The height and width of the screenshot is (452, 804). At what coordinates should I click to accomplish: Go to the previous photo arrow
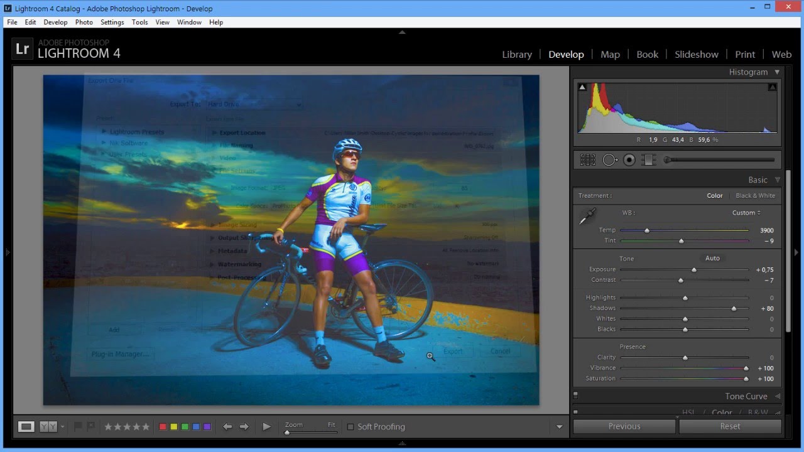[227, 427]
